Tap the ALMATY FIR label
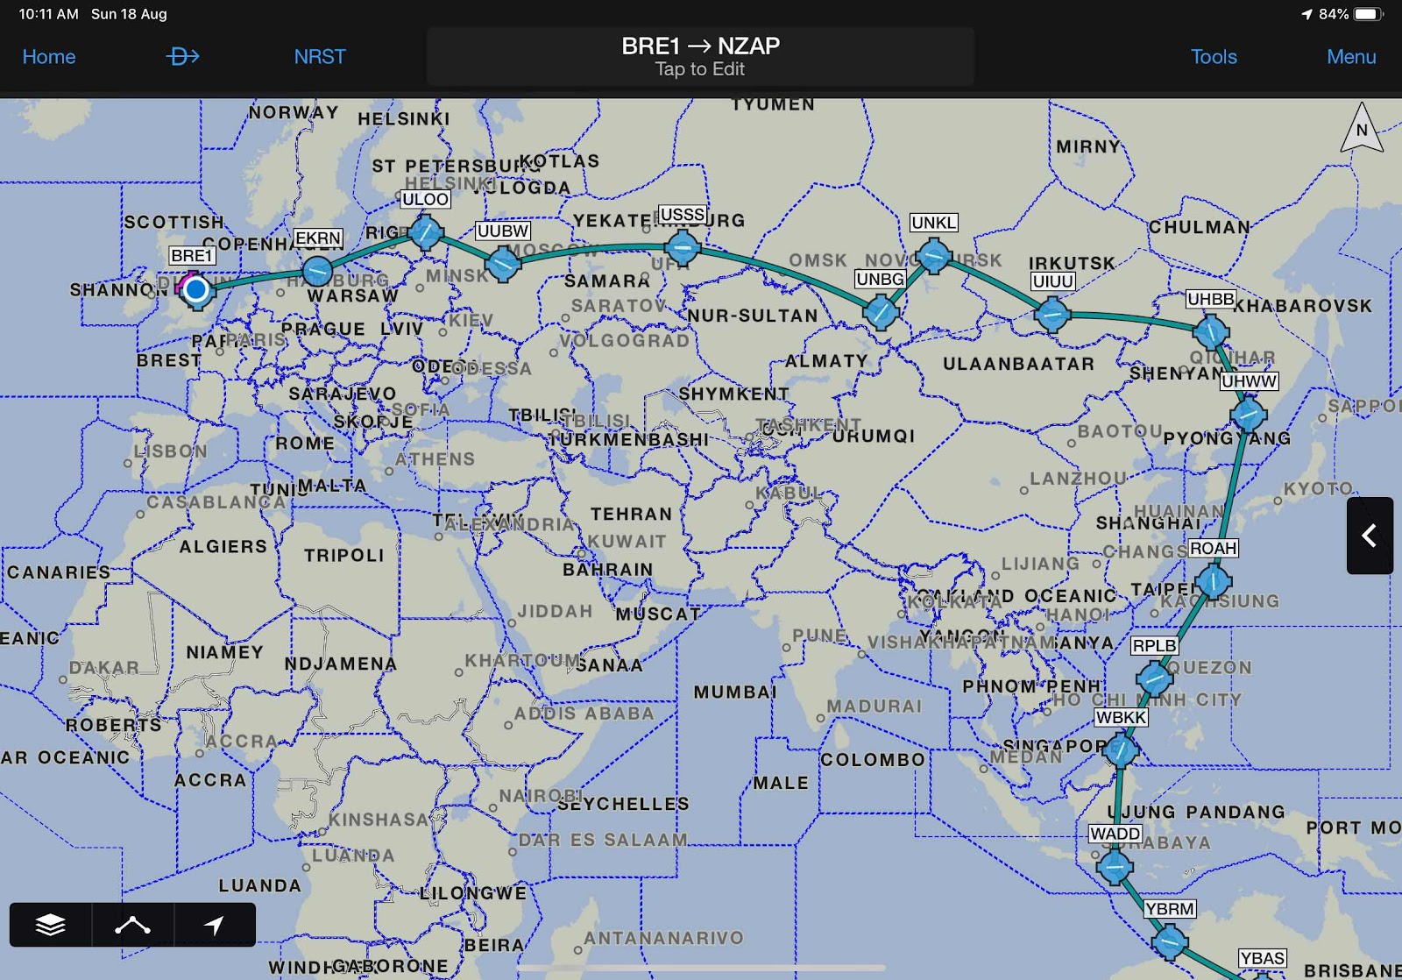Viewport: 1402px width, 980px height. (826, 361)
